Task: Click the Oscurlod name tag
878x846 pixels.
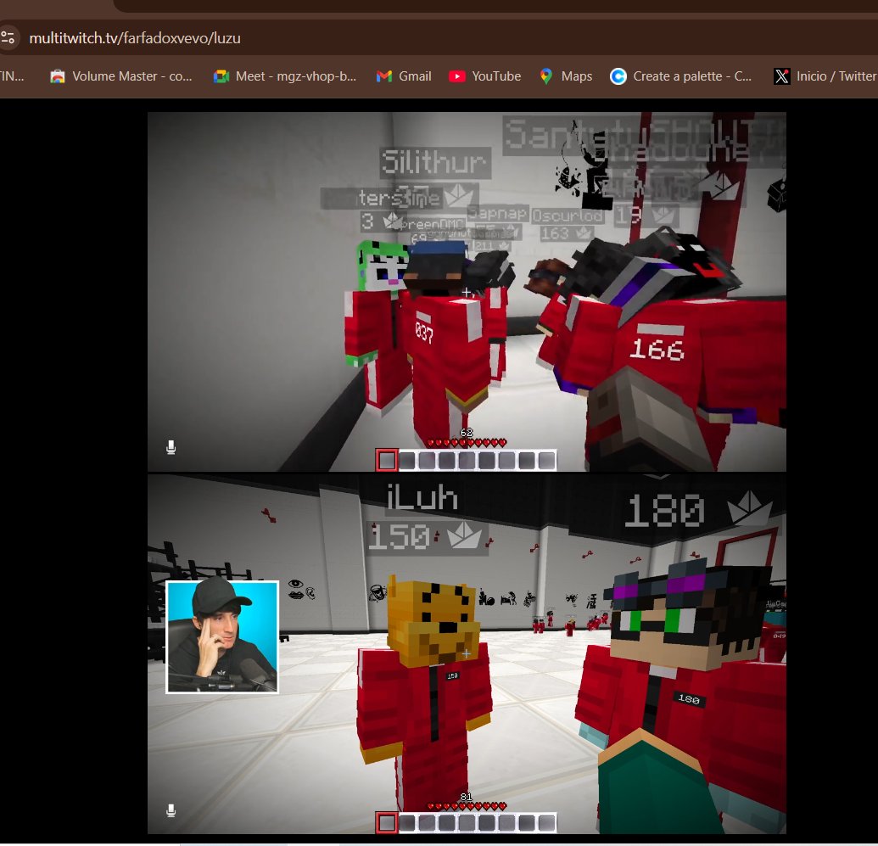Action: (568, 216)
